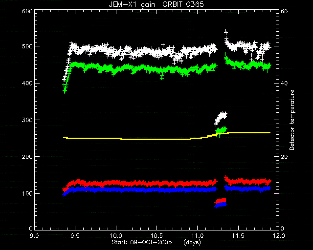The image size is (313, 250).
Task: Click the 9.5 tick label on x-axis
Action: pyautogui.click(x=75, y=236)
